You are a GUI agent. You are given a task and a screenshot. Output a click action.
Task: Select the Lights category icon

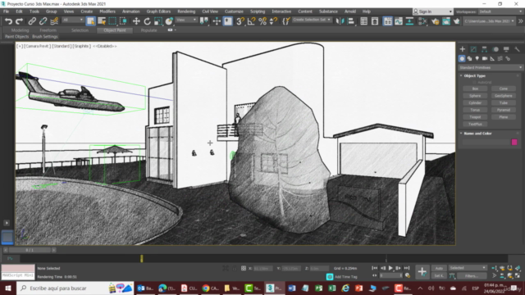point(477,58)
